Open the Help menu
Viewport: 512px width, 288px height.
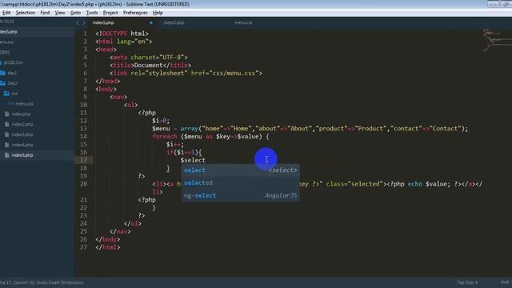click(158, 13)
